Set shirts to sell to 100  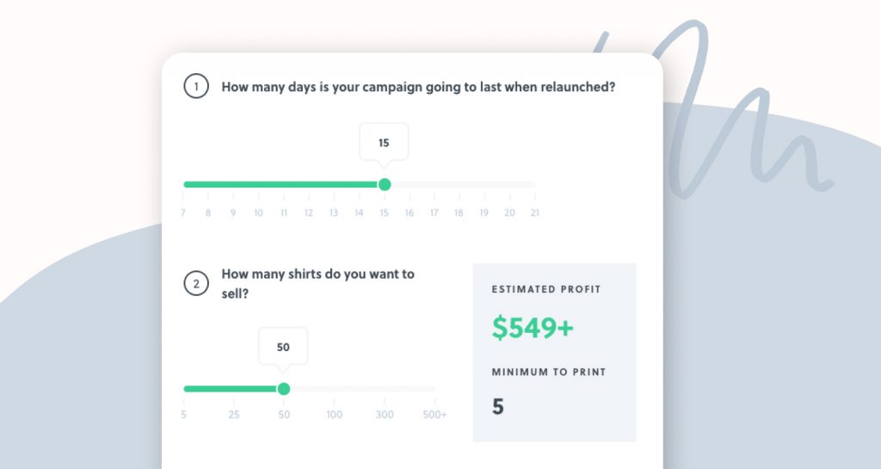tap(335, 415)
